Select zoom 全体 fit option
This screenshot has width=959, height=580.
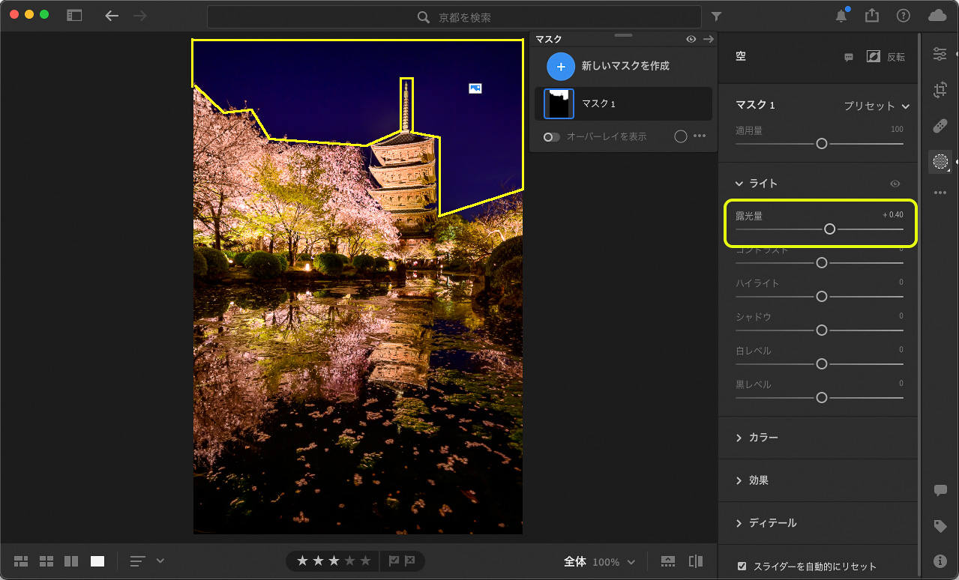(x=575, y=562)
